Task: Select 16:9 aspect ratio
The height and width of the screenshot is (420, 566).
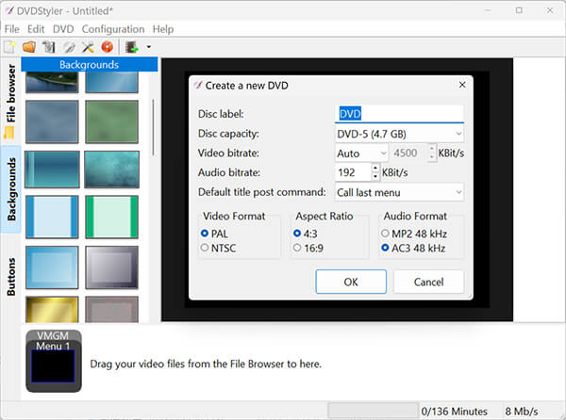Action: (x=308, y=249)
